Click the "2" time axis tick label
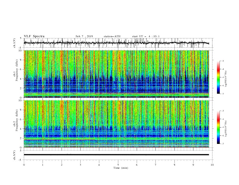 (x=62, y=165)
